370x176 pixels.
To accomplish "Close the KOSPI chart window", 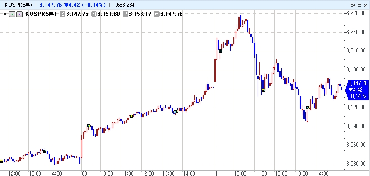I will click(365, 5).
